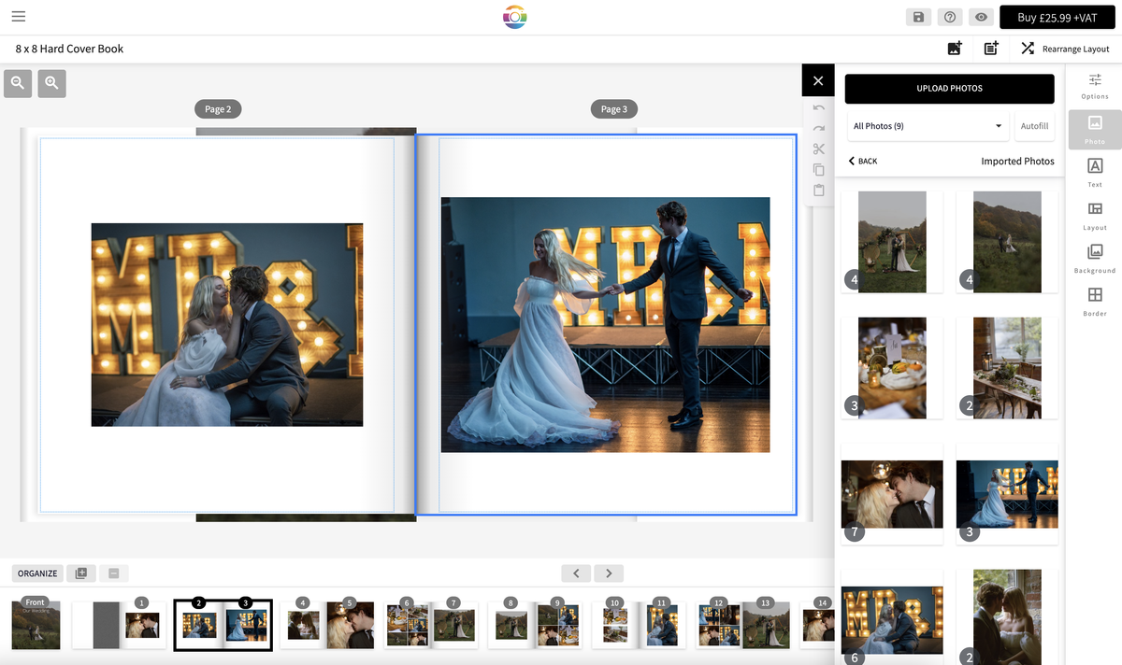Open the hamburger menu
This screenshot has width=1122, height=665.
tap(19, 16)
